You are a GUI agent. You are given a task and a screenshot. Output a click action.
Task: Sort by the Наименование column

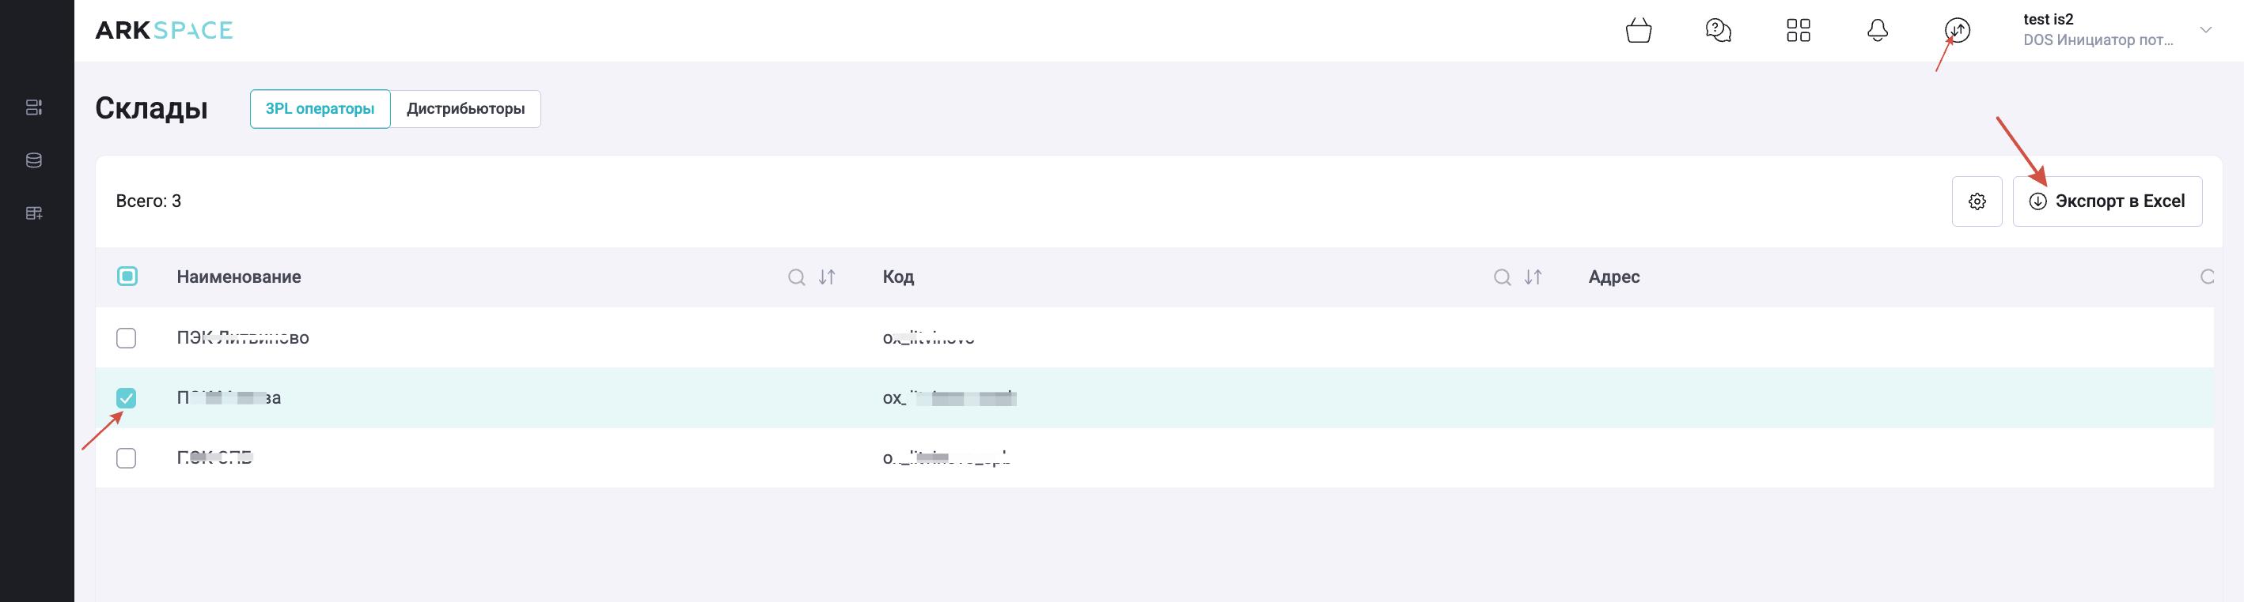click(x=827, y=277)
